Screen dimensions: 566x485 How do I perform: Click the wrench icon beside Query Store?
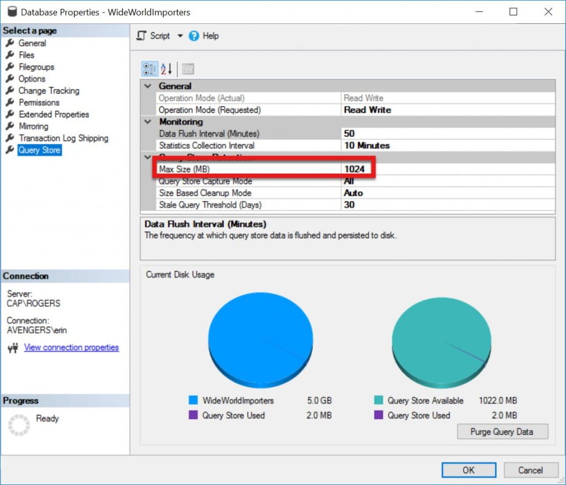10,150
